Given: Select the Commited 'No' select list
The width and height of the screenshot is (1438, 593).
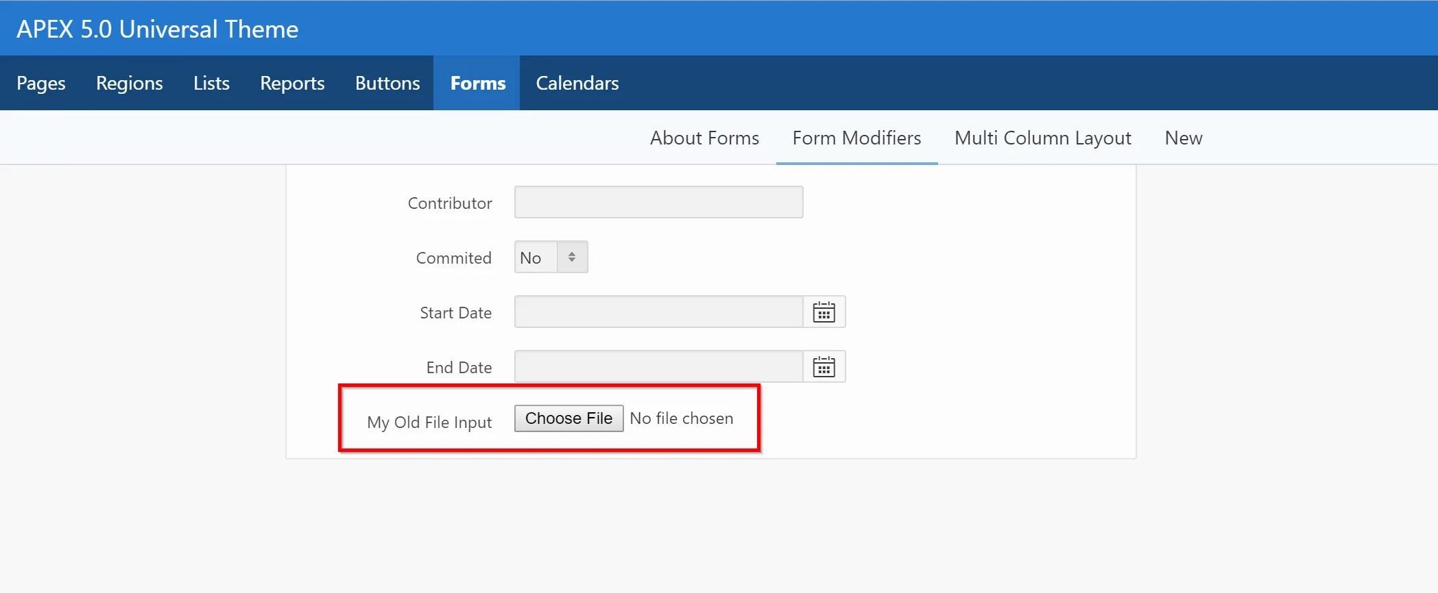Looking at the screenshot, I should pyautogui.click(x=551, y=257).
